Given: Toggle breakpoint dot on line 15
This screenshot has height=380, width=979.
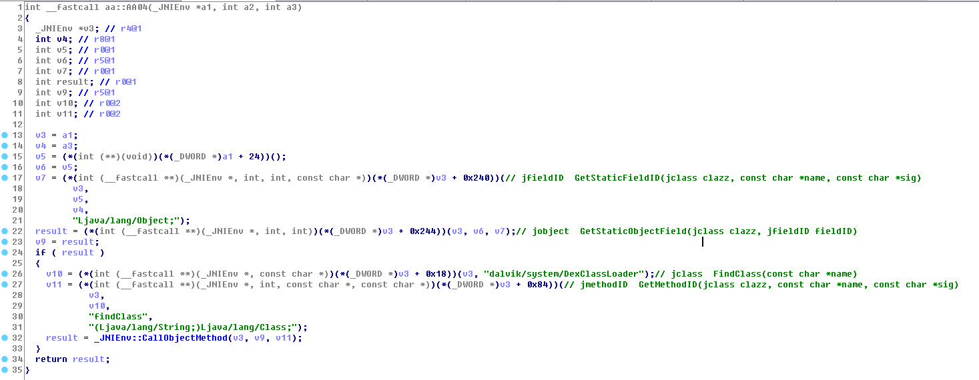Looking at the screenshot, I should click(x=5, y=157).
